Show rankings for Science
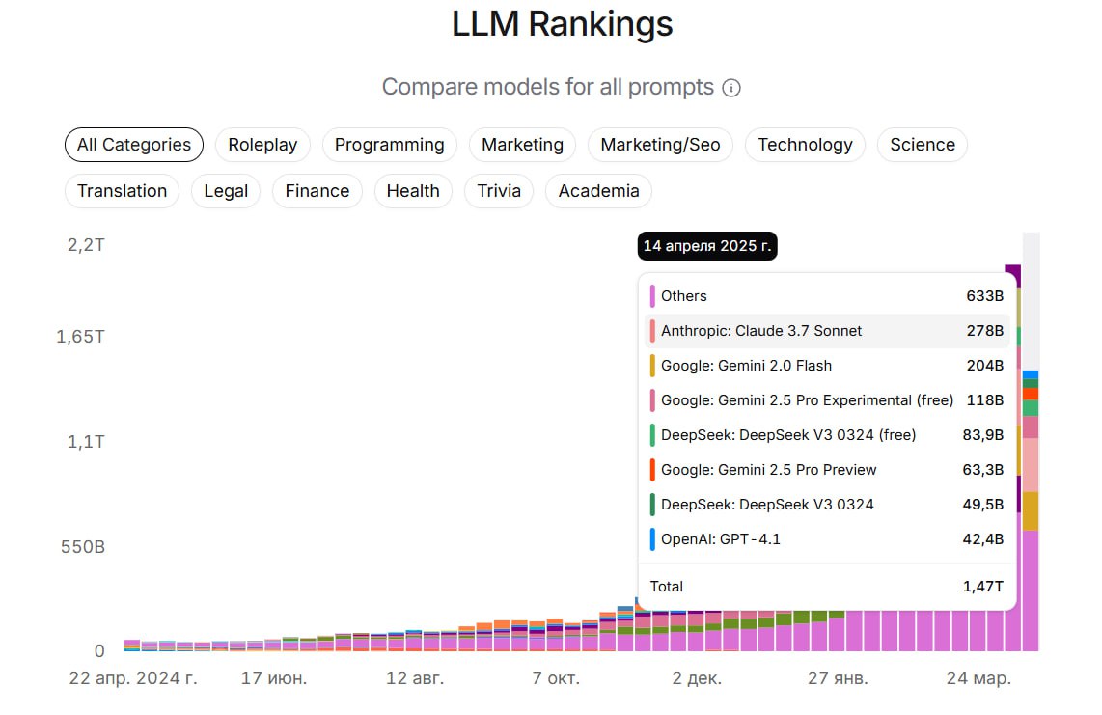Image resolution: width=1102 pixels, height=715 pixels. pyautogui.click(x=922, y=145)
